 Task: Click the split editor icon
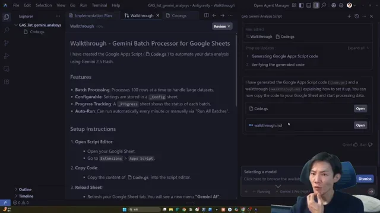(206, 15)
